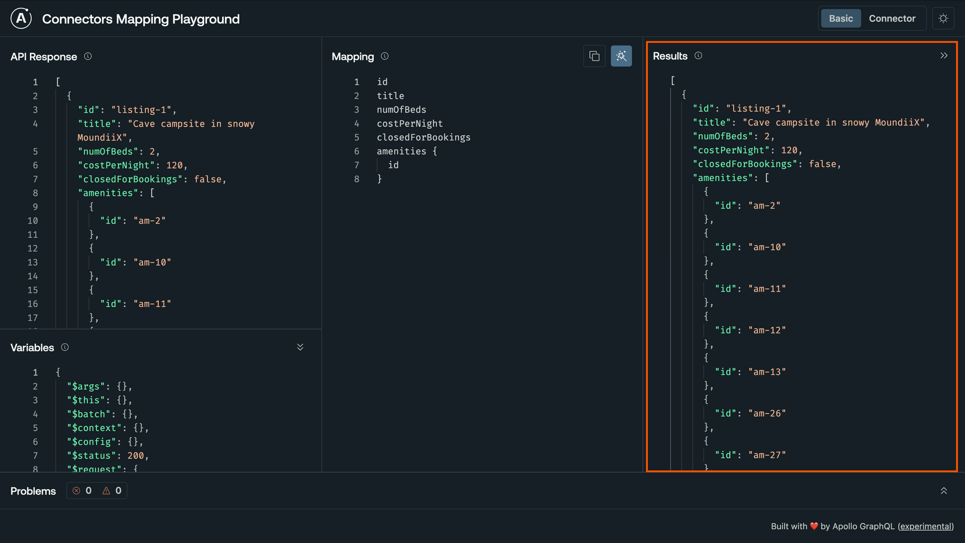
Task: Click the sun icon to switch theme
Action: pyautogui.click(x=943, y=18)
